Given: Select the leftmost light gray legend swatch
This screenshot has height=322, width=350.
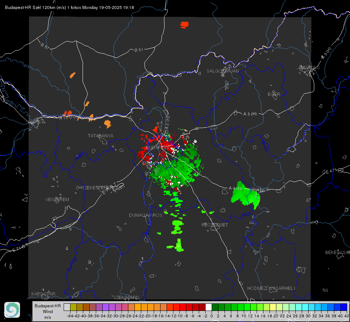Looking at the screenshot, I should click(x=67, y=307).
